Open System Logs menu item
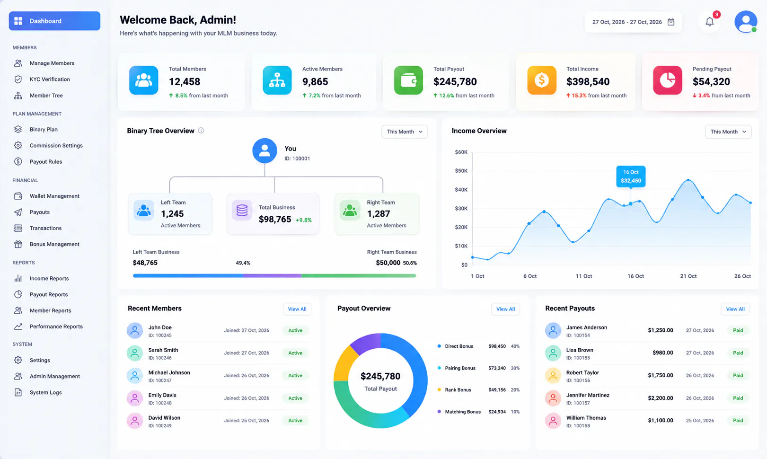 click(45, 392)
